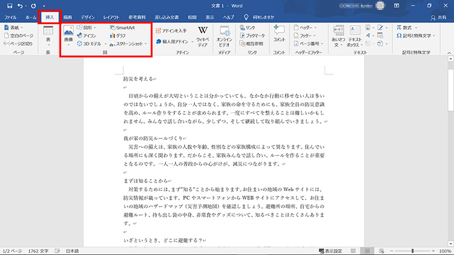This screenshot has width=454, height=255.
Task: Switch to the デザイン (Design) tab
Action: coord(88,18)
